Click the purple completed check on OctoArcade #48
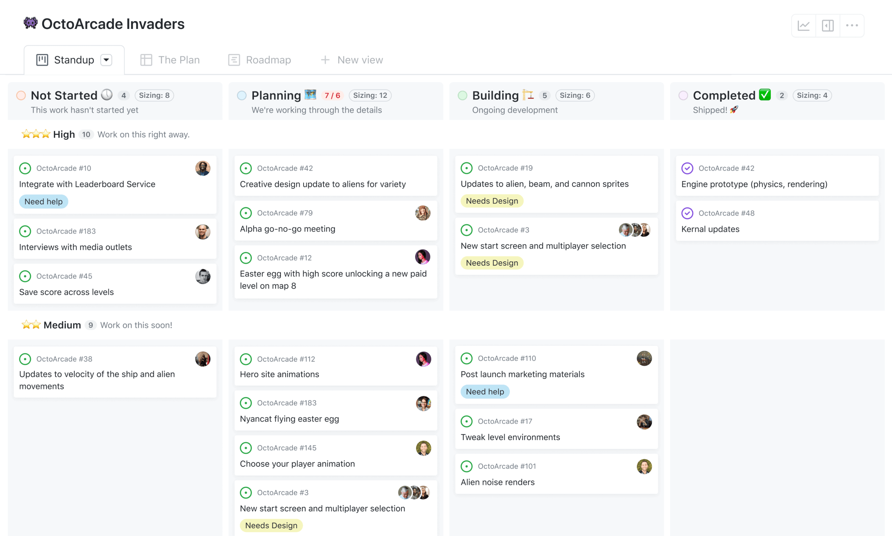 pos(687,213)
